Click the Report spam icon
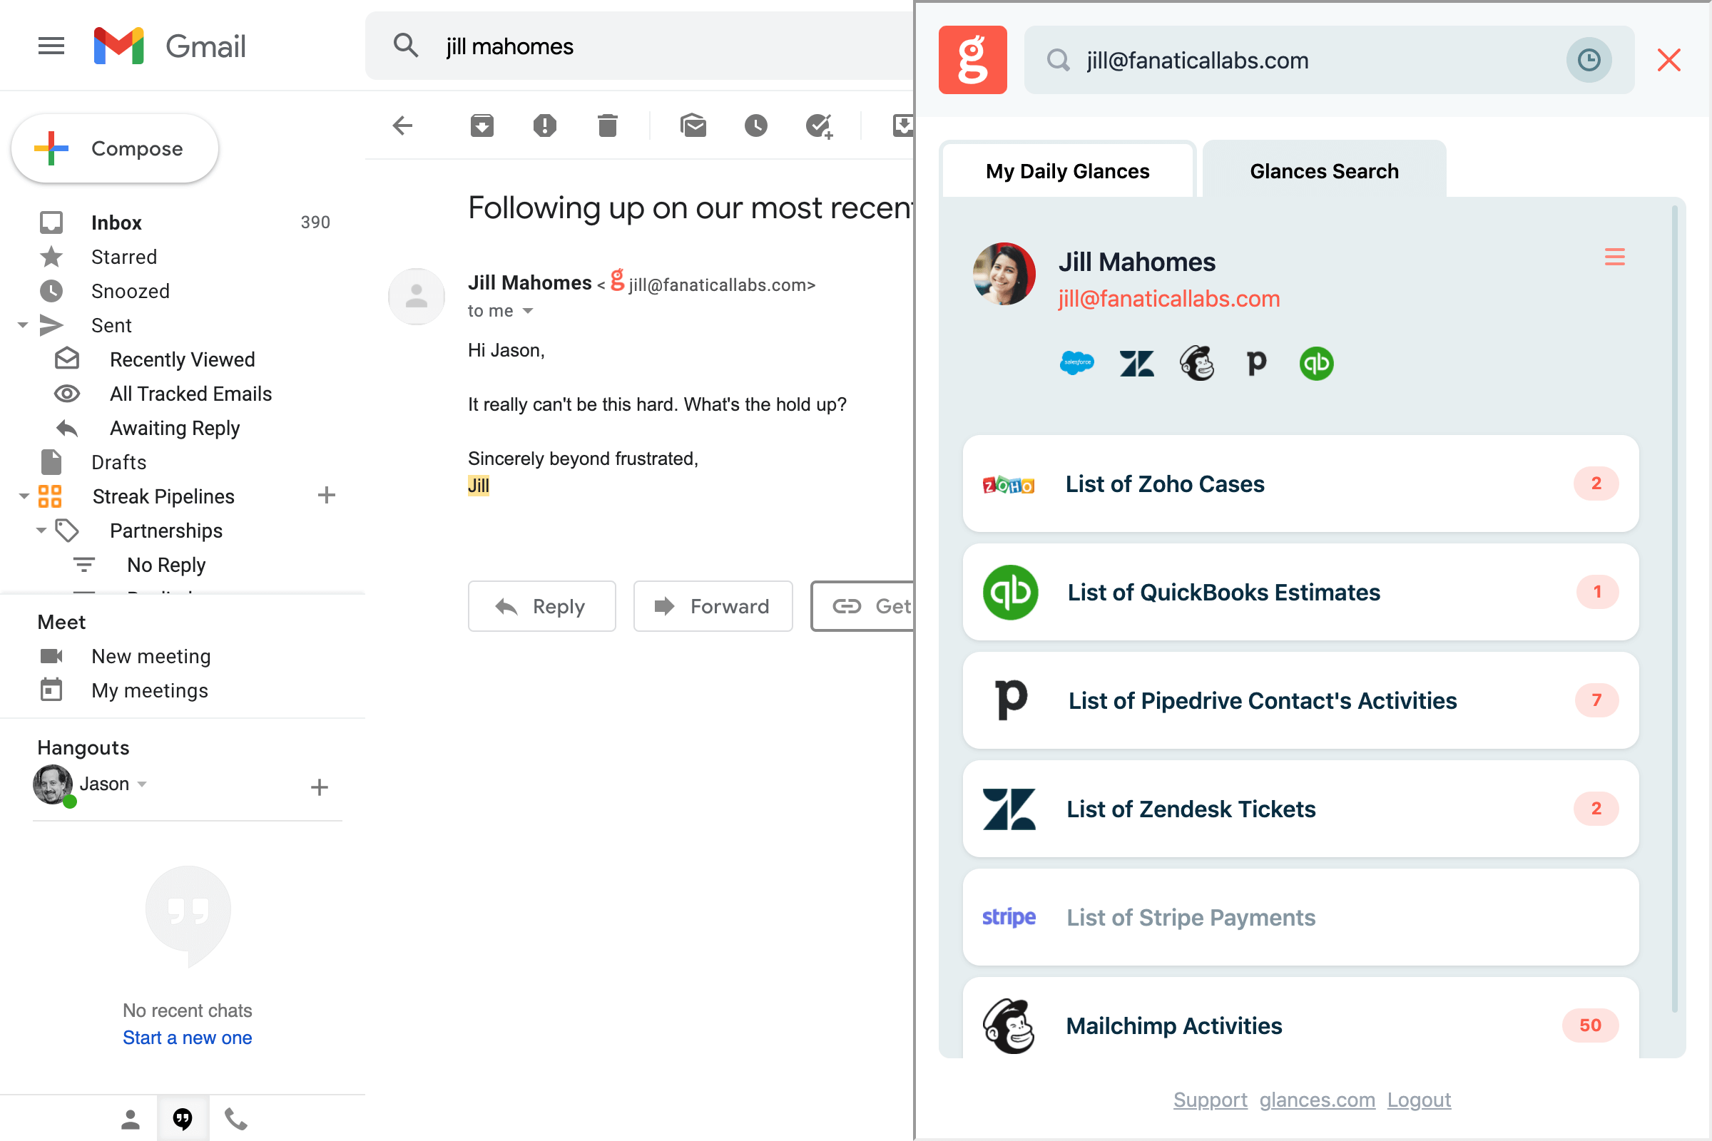 point(544,126)
